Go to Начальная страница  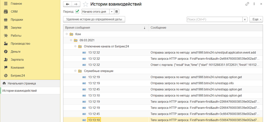21,83
